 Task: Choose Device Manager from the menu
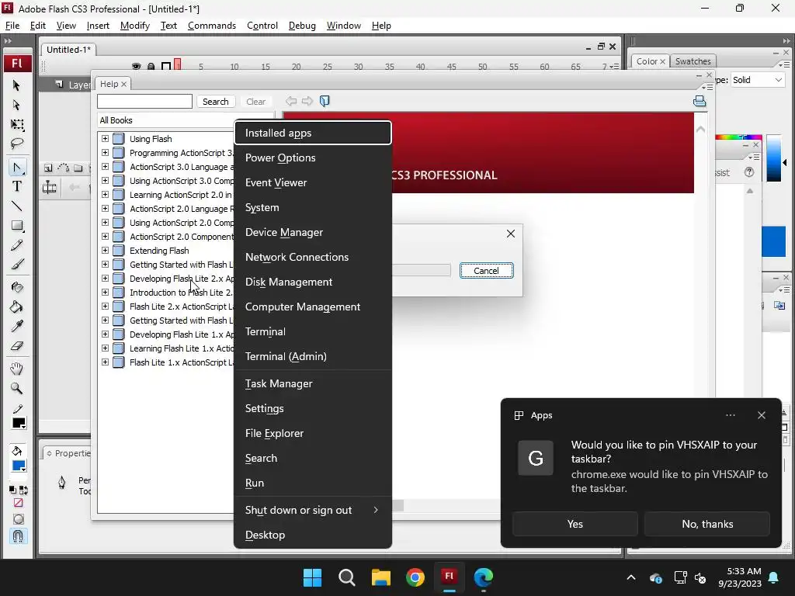coord(312,232)
